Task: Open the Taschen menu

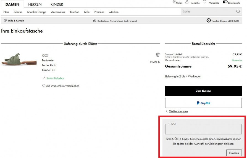Action: click(x=75, y=12)
